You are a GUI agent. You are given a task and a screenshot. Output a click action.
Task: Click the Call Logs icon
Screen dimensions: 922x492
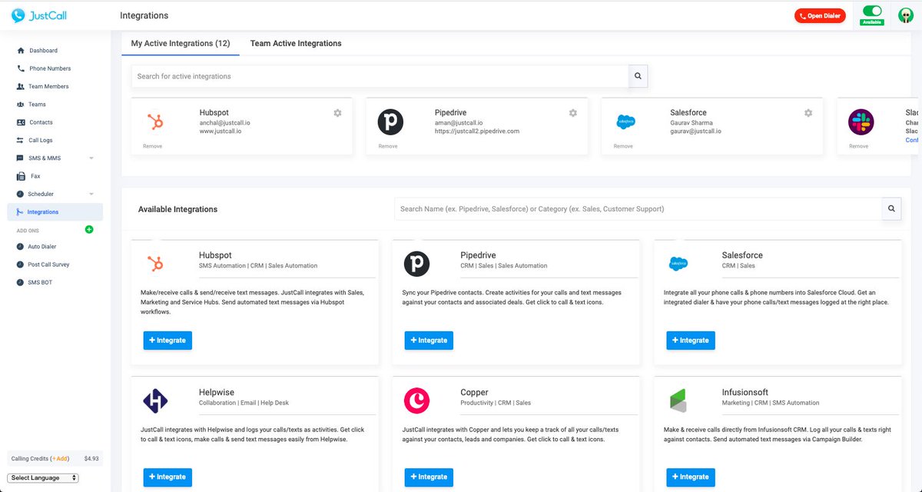point(21,140)
